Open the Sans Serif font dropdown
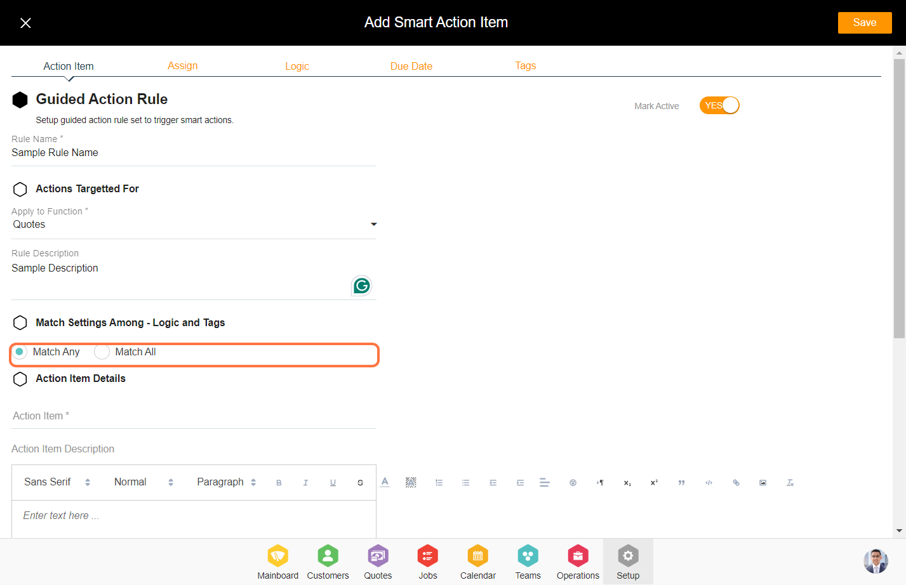The width and height of the screenshot is (906, 585). (x=57, y=482)
